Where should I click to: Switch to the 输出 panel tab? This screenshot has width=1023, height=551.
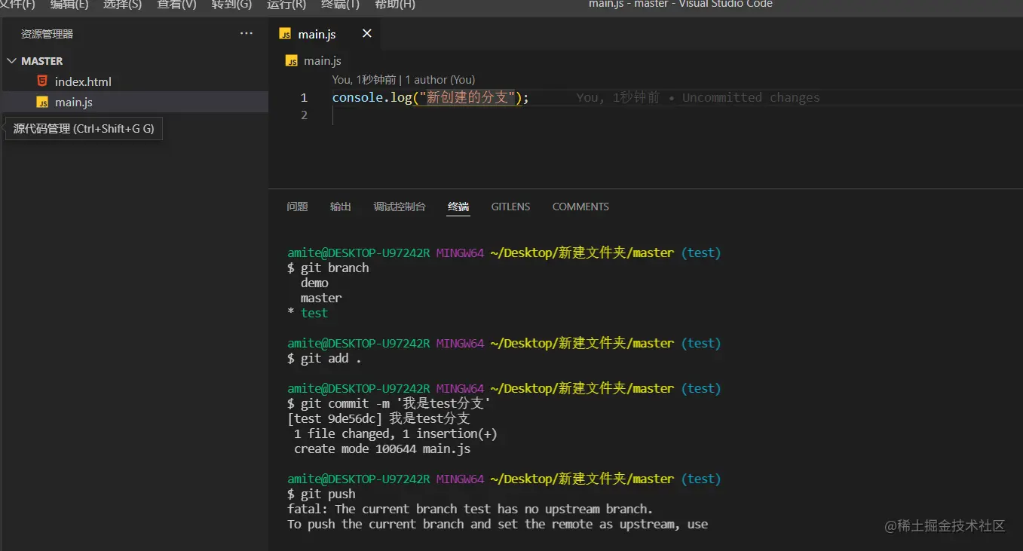click(340, 207)
